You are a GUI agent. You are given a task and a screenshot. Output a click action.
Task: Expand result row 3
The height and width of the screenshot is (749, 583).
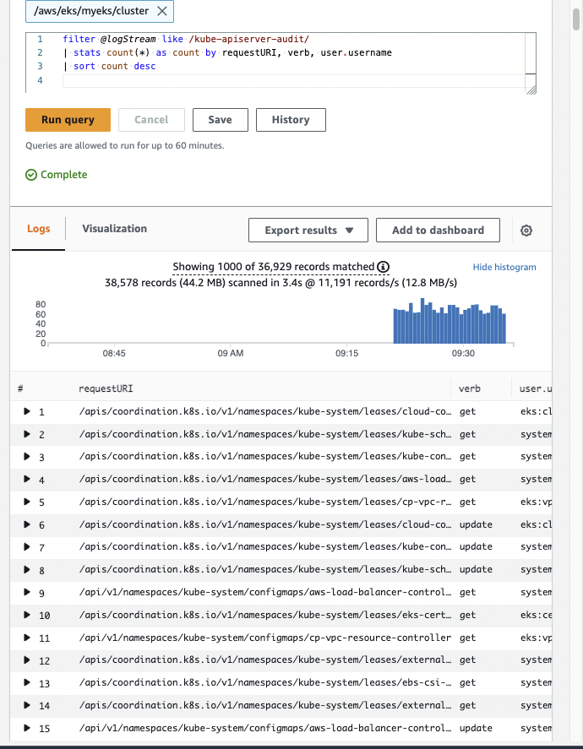[27, 457]
